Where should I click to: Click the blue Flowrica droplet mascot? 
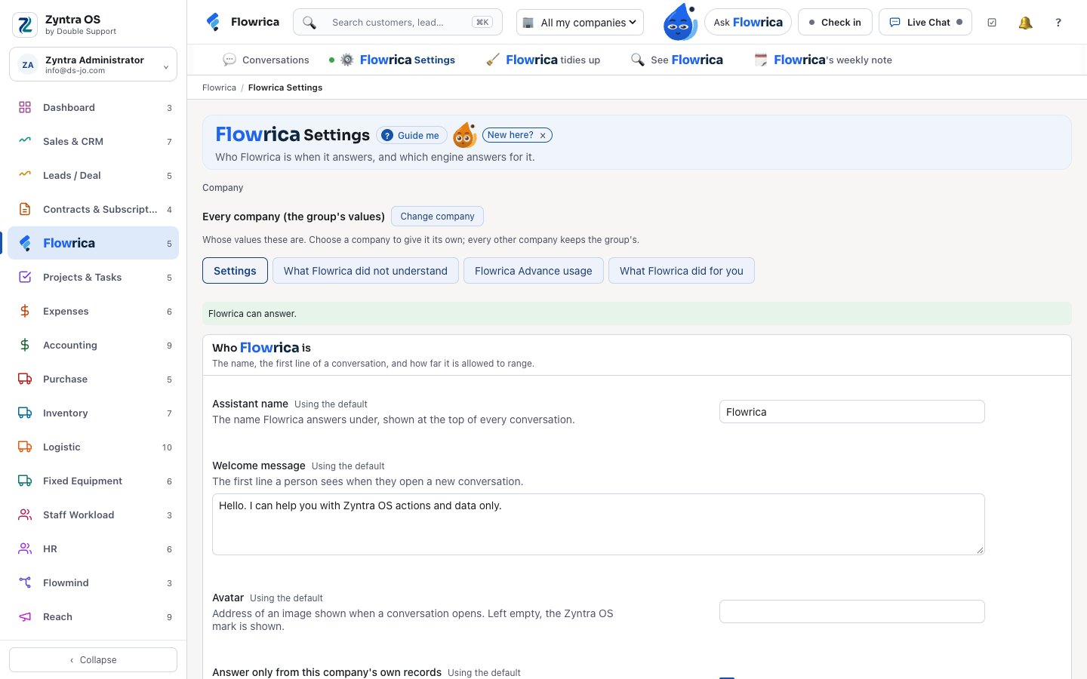[679, 22]
